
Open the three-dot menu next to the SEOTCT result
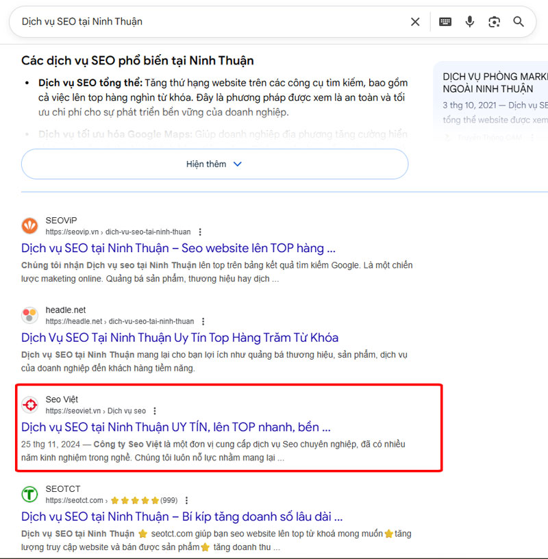pyautogui.click(x=186, y=500)
